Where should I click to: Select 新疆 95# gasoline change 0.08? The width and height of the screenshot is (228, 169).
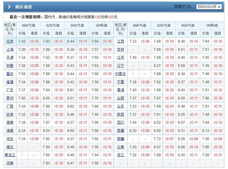pyautogui.click(x=194, y=139)
